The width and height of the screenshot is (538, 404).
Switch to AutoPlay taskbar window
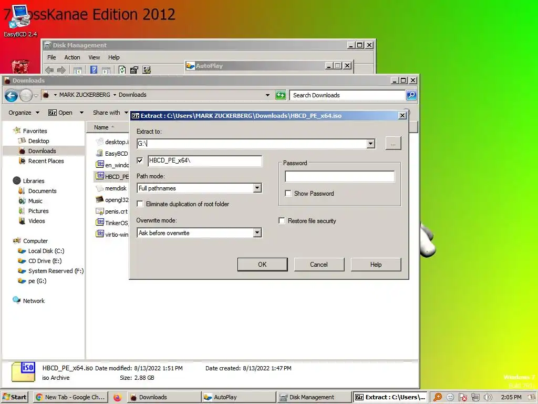[x=238, y=397]
